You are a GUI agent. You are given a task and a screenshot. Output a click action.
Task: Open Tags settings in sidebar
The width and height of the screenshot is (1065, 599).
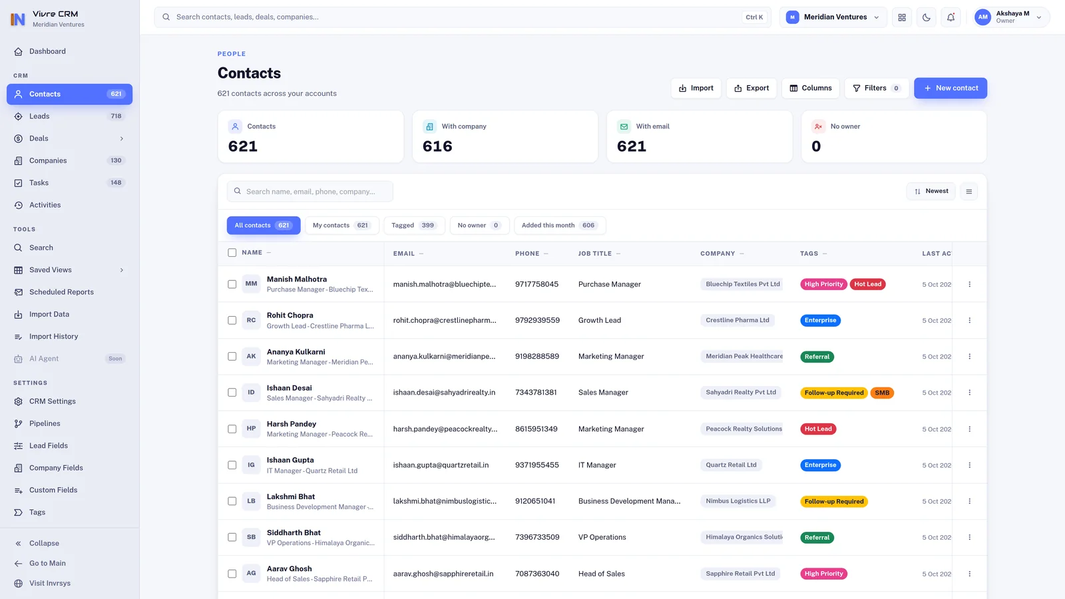click(x=69, y=512)
